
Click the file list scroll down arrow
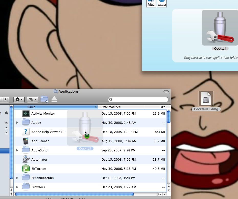pos(169,190)
